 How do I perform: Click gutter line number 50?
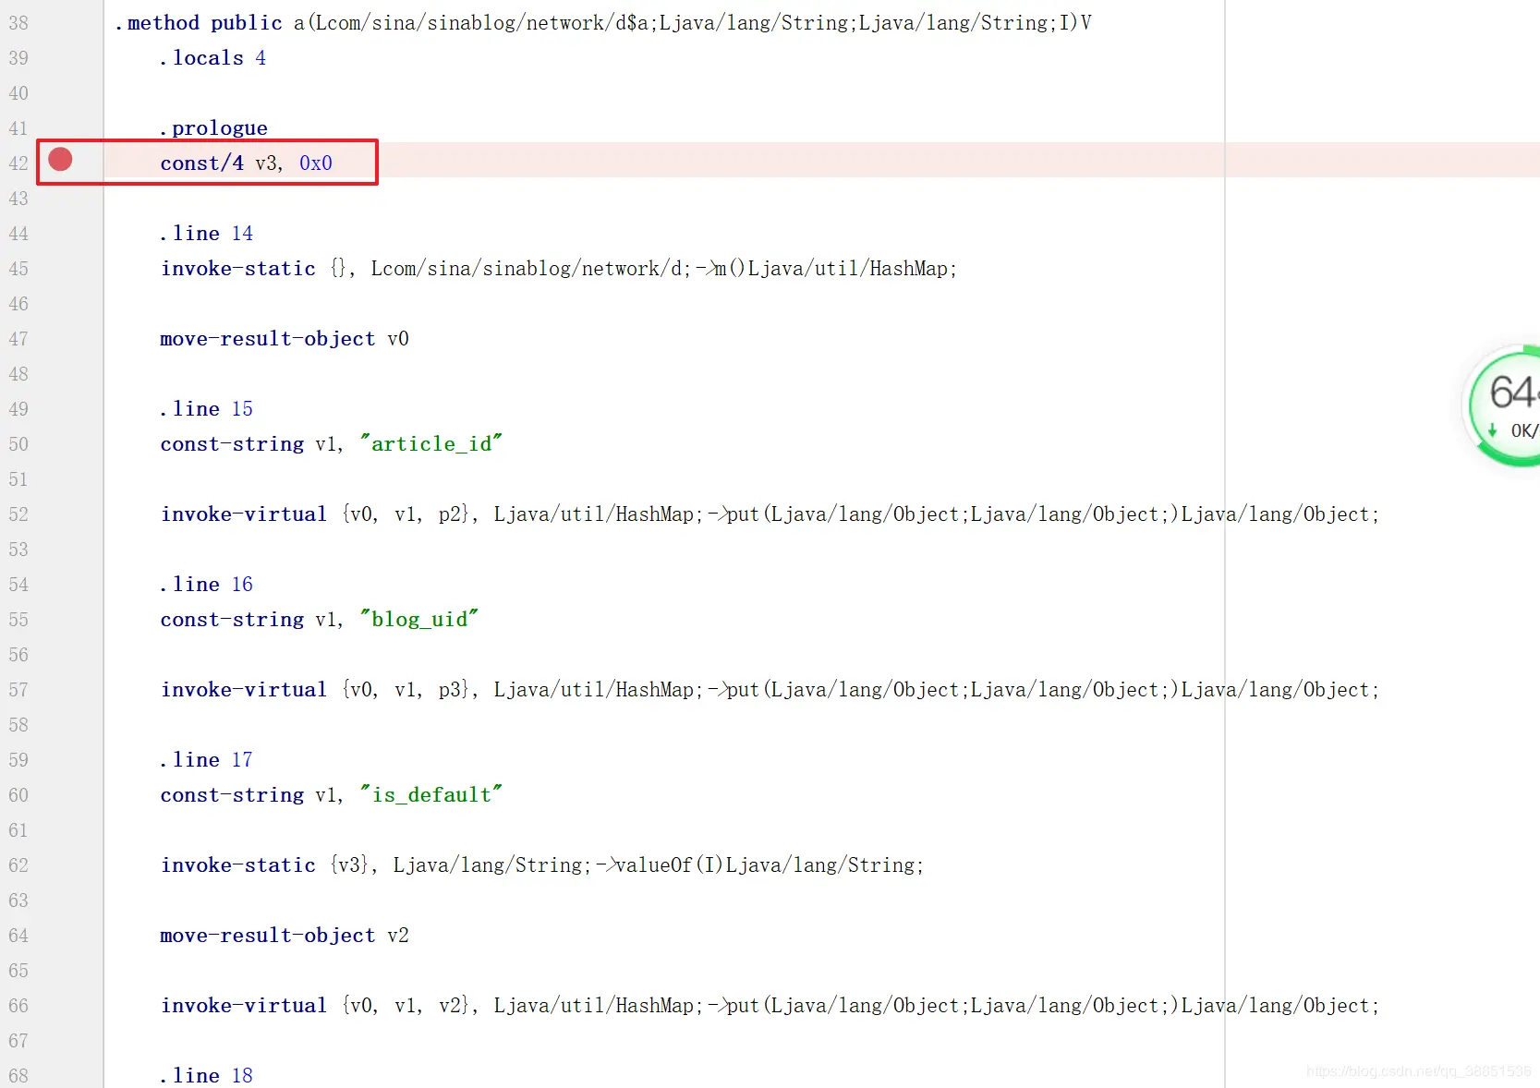click(18, 444)
